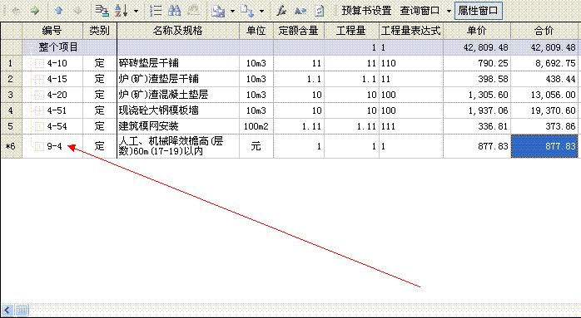Select code cell 4-10

pyautogui.click(x=57, y=63)
